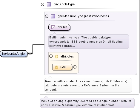Click the 'Value of an angle quantity' annotation

(87, 103)
